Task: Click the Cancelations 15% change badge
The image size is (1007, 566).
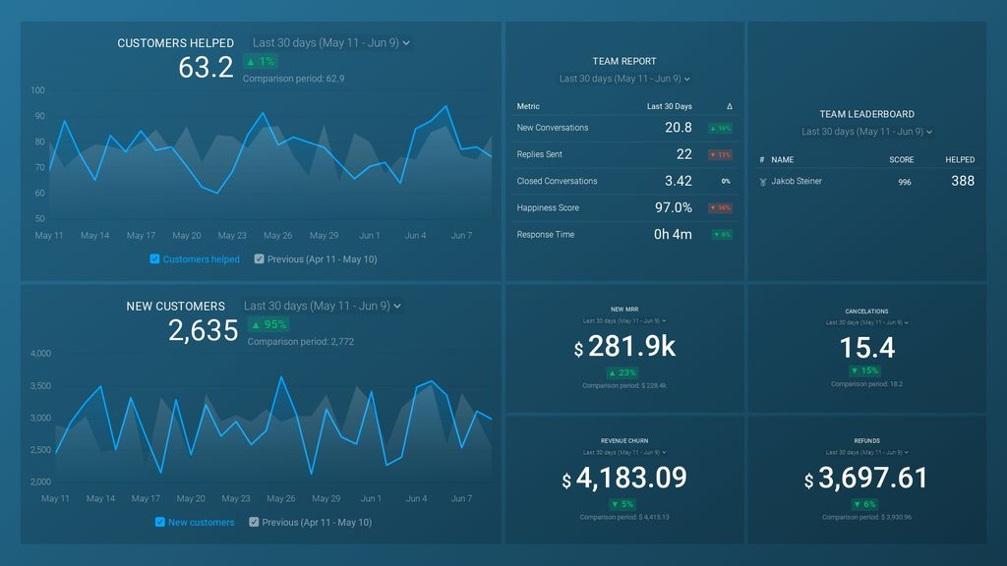Action: click(864, 370)
